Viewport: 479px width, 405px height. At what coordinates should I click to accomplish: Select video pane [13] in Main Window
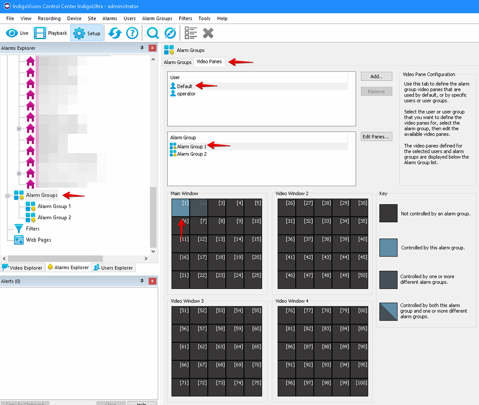pyautogui.click(x=217, y=244)
